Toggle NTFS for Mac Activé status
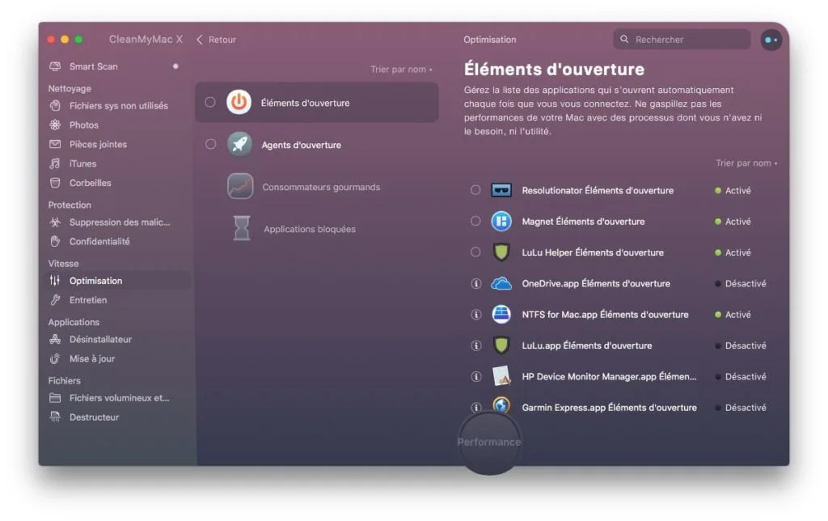Screen dimensions: 828x521 click(x=733, y=315)
